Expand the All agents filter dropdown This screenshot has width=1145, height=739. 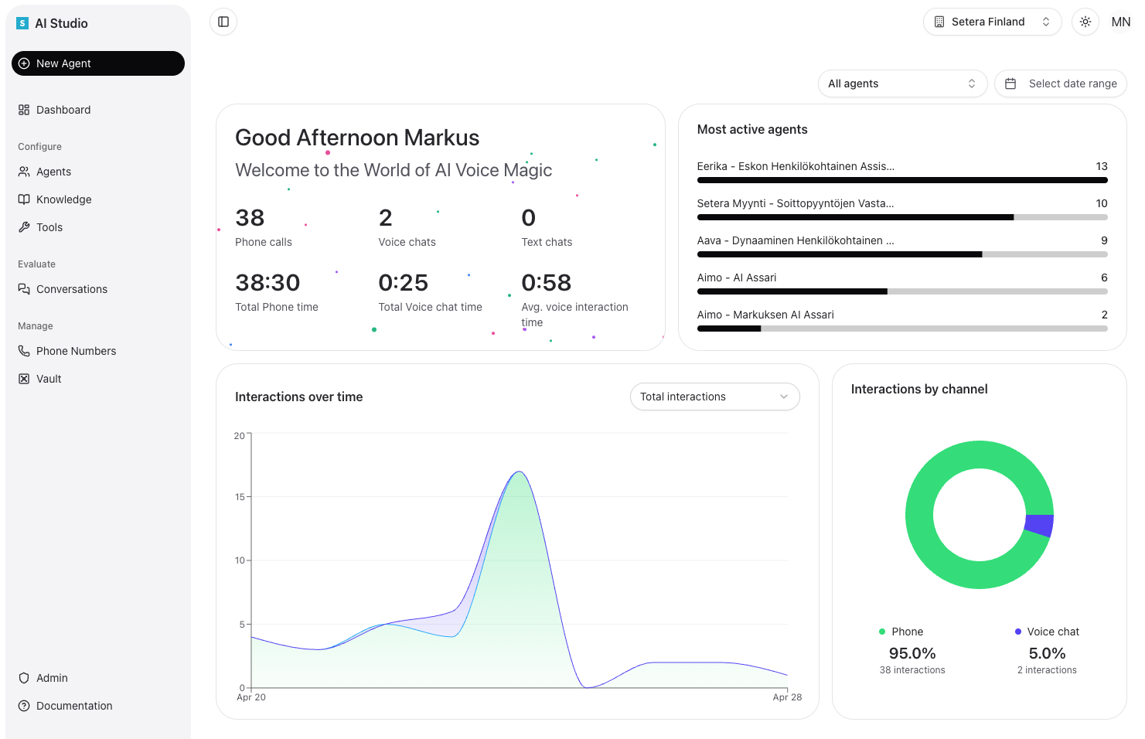click(901, 83)
